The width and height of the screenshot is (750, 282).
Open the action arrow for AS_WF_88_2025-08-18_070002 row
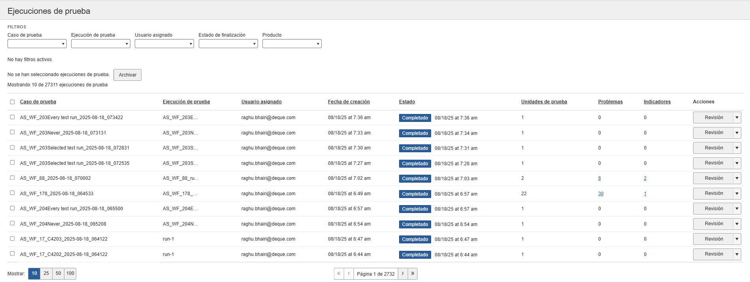[737, 178]
